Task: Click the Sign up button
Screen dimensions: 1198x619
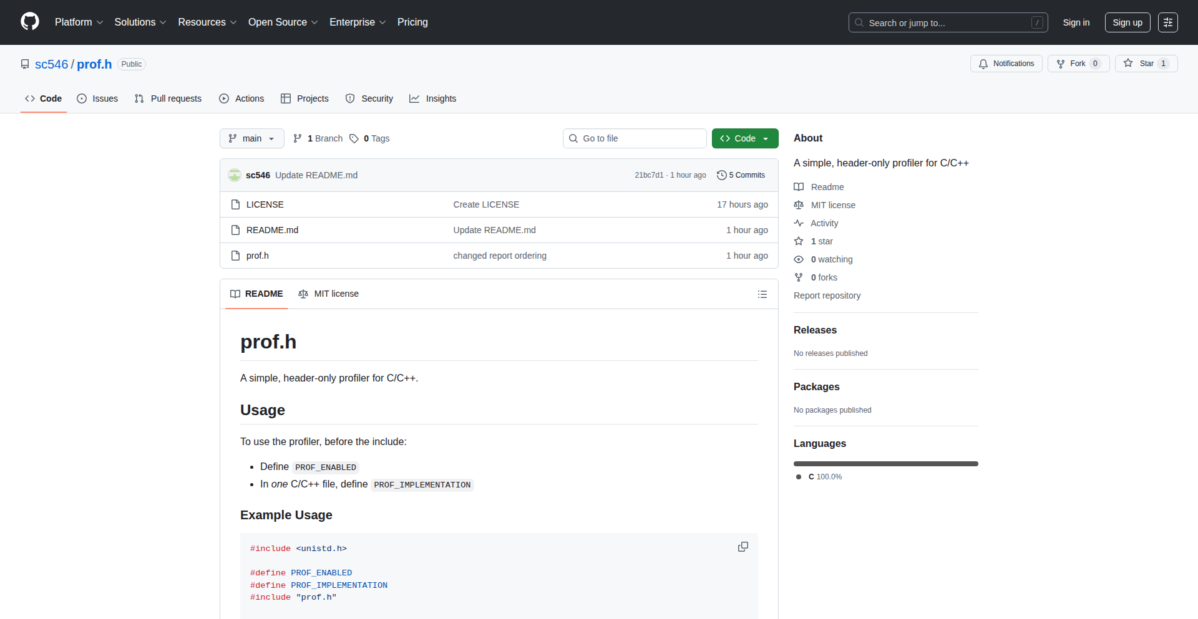Action: [1127, 22]
